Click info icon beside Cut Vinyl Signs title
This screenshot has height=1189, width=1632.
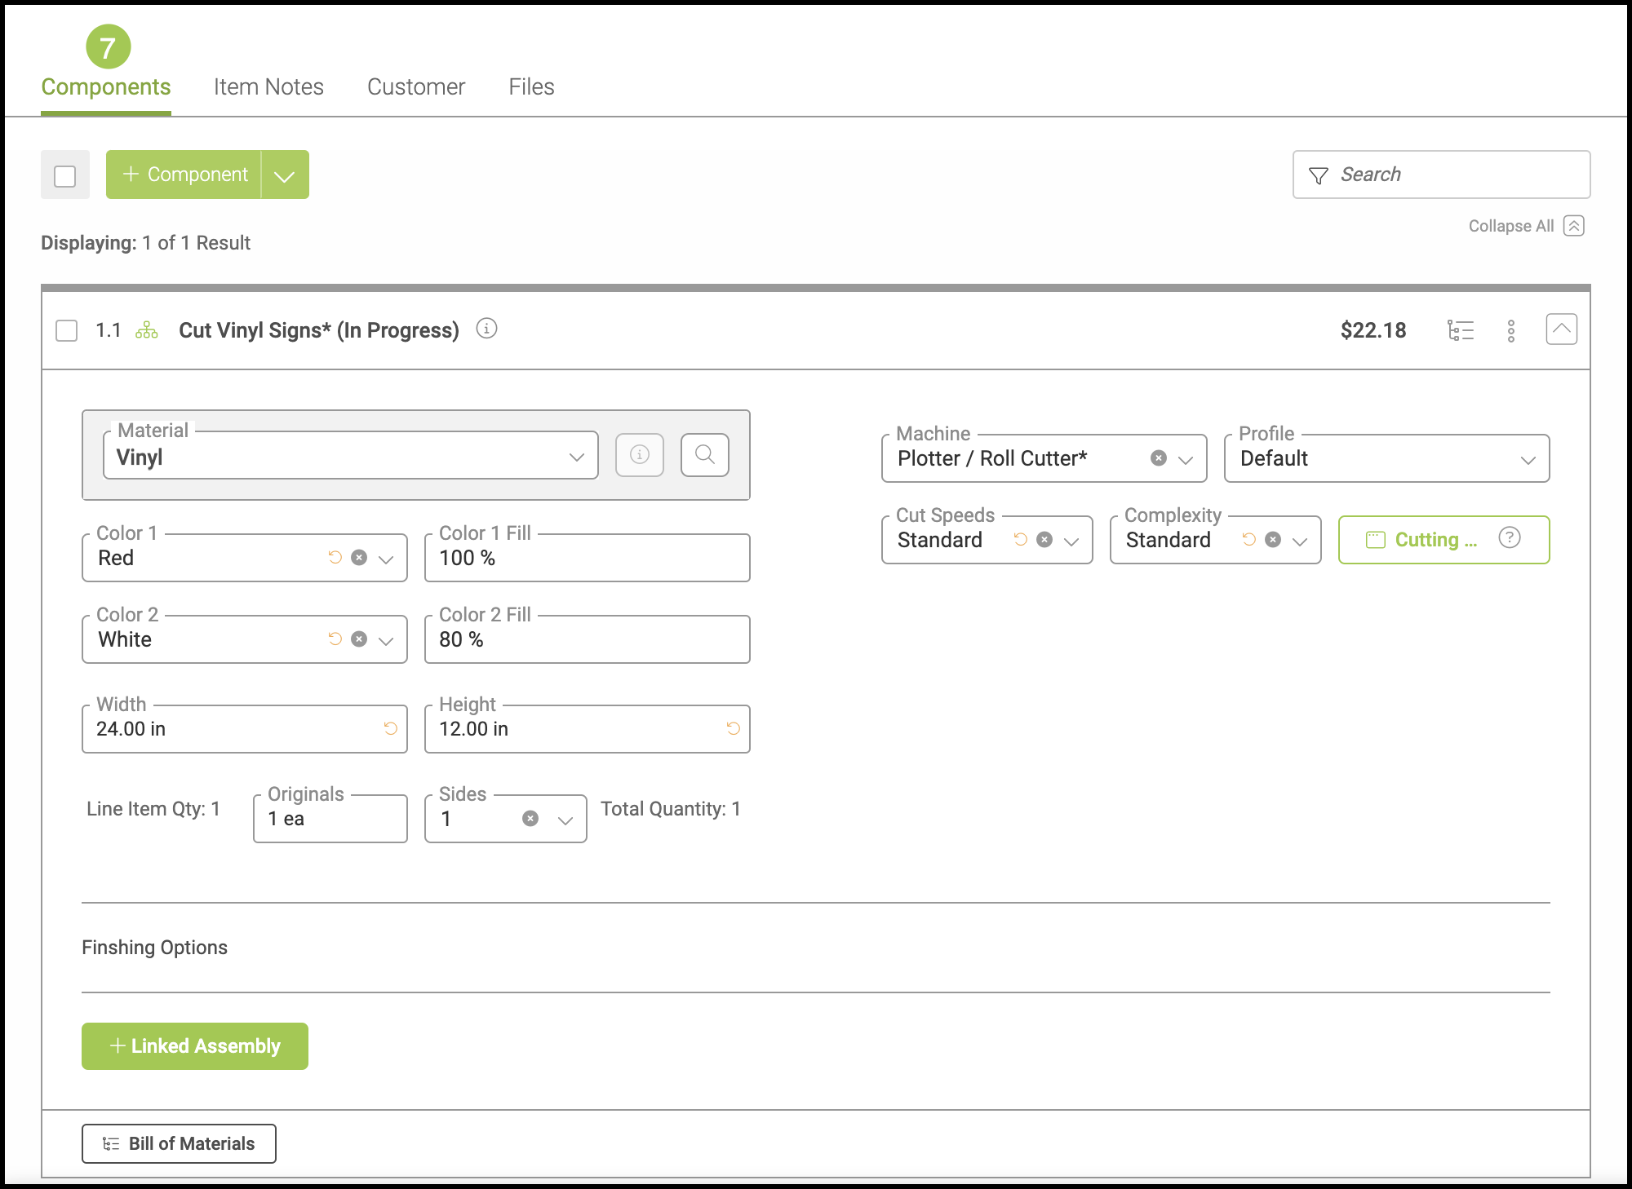(486, 329)
